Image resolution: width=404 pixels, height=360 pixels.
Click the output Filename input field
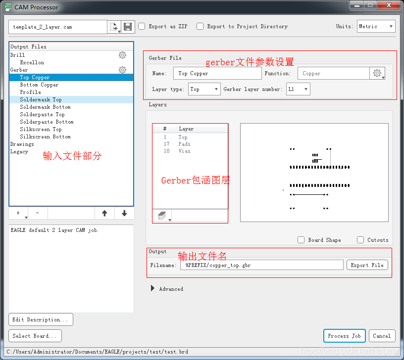261,265
